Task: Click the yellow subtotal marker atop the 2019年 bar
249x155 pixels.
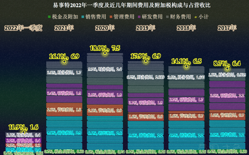Action: pos(146,61)
